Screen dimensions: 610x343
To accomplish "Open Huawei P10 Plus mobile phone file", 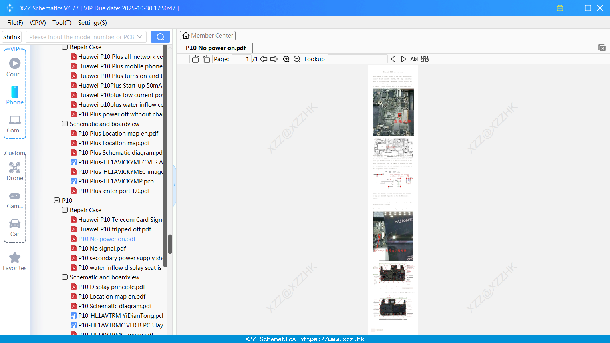I will click(x=117, y=66).
